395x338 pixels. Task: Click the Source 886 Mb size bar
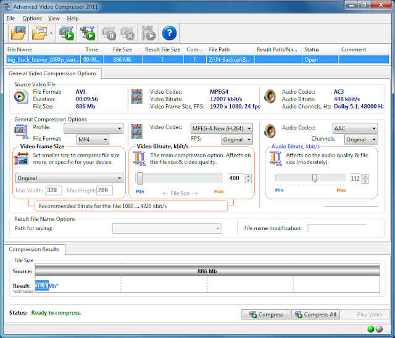click(x=207, y=271)
